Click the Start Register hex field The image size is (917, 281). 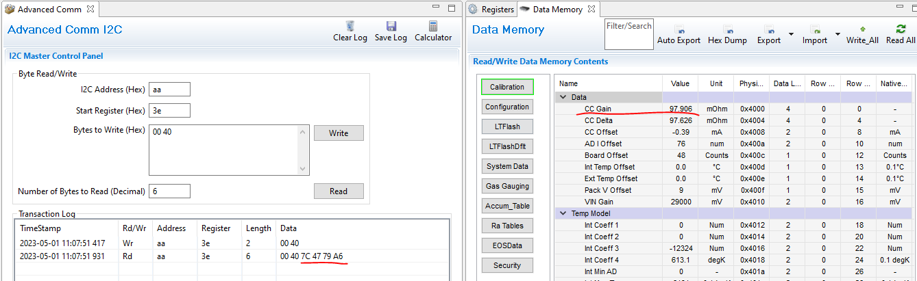[x=169, y=111]
